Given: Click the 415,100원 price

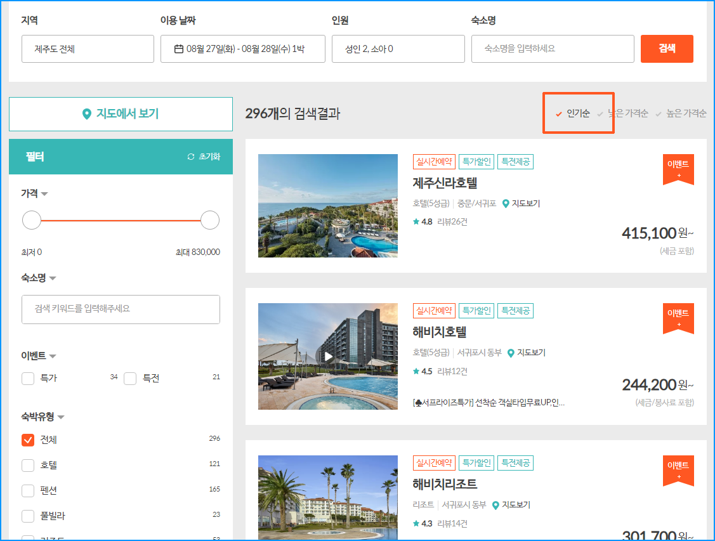Looking at the screenshot, I should pos(657,233).
